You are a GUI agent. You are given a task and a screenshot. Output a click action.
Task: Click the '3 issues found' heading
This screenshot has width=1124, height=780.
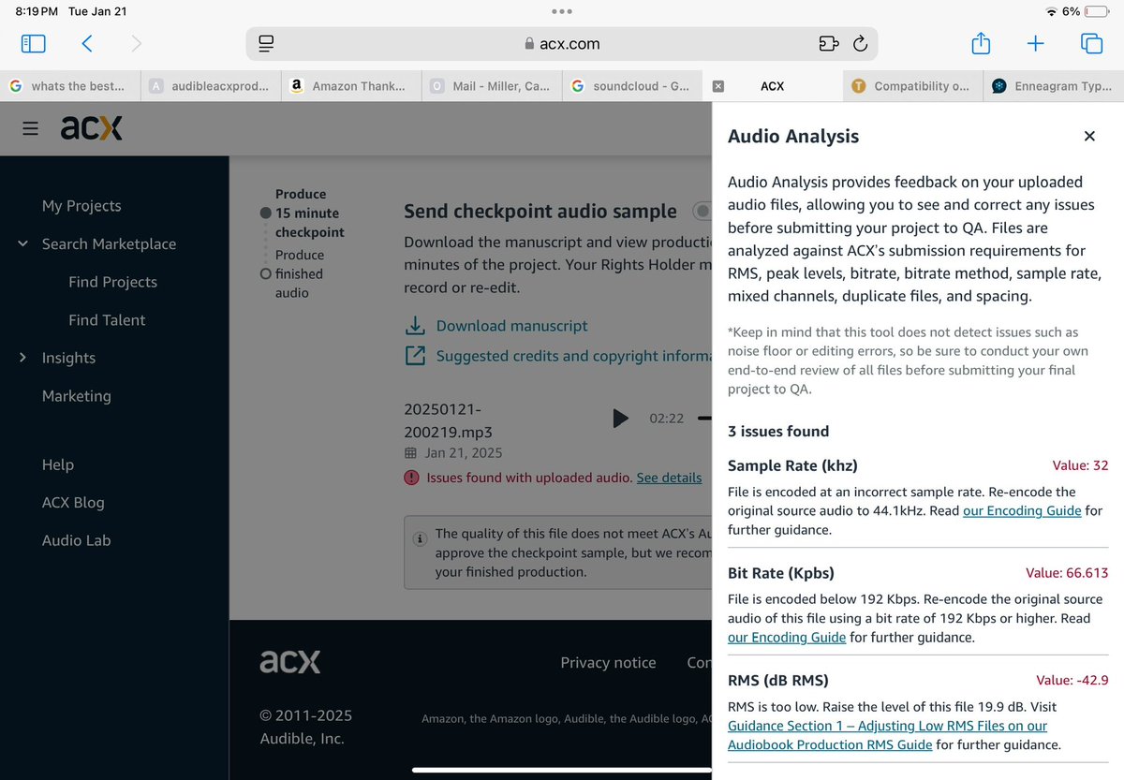tap(778, 432)
